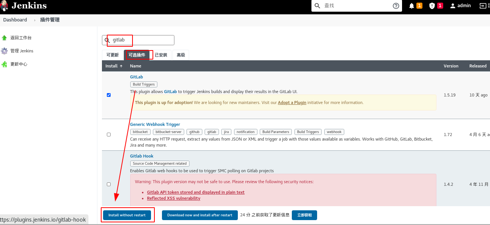490x225 pixels.
Task: Click the bitbucket tag
Action: tap(140, 132)
